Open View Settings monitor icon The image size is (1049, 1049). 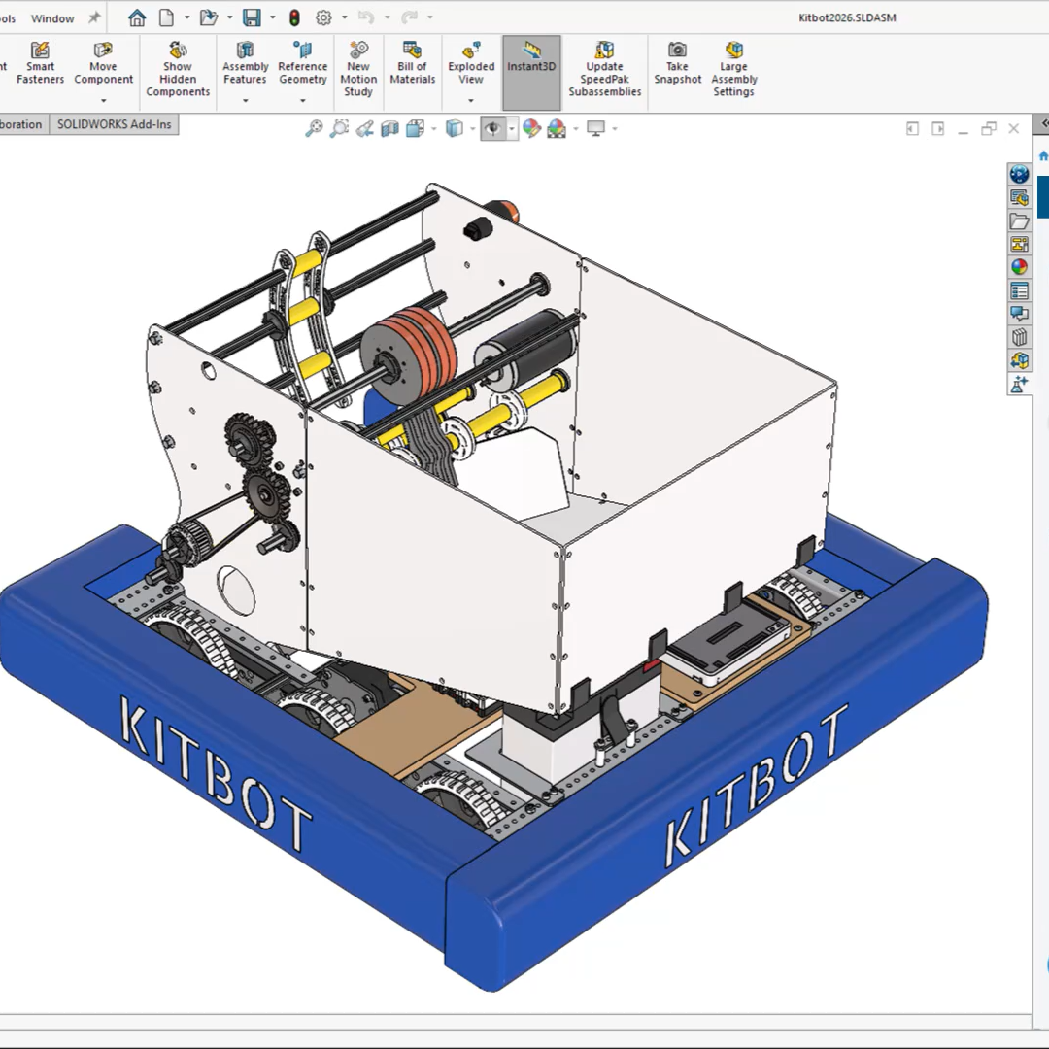[x=595, y=128]
